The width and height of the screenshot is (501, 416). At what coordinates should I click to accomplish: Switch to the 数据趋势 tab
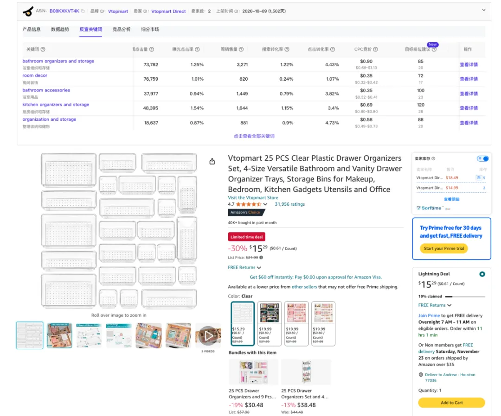coord(60,29)
